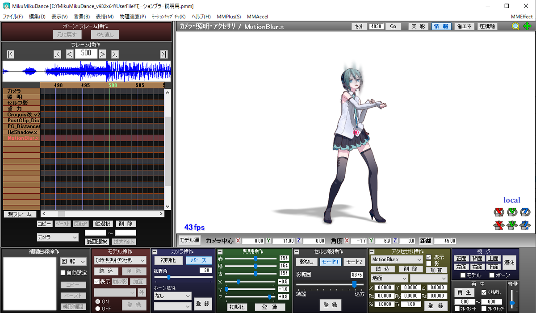Click the green Y-axis rotation icon
Viewport: 536px width, 313px height.
pos(512,212)
